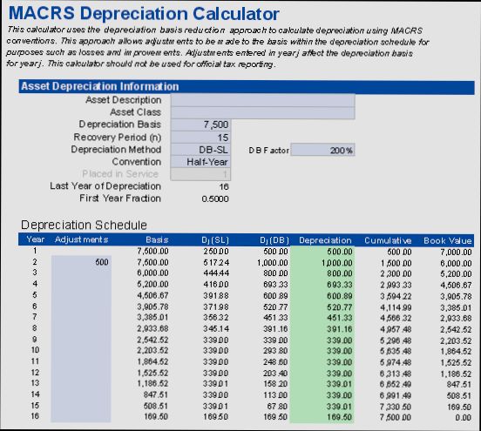Click the MACRS Depreciation Calculator title

[144, 13]
